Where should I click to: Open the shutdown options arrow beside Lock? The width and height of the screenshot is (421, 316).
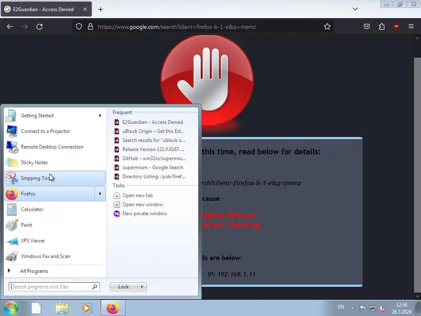tap(142, 287)
